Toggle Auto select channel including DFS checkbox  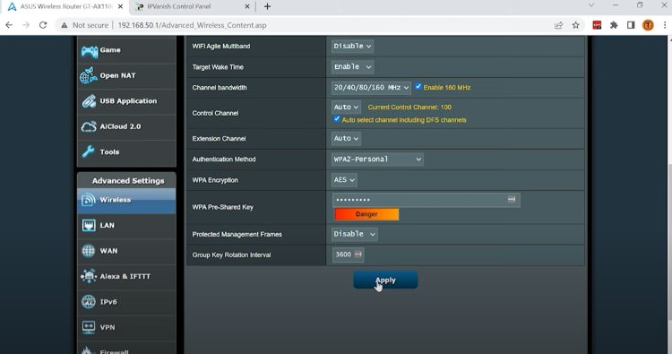point(337,118)
